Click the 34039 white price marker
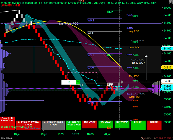This screenshot has height=140, width=173. tap(167, 81)
